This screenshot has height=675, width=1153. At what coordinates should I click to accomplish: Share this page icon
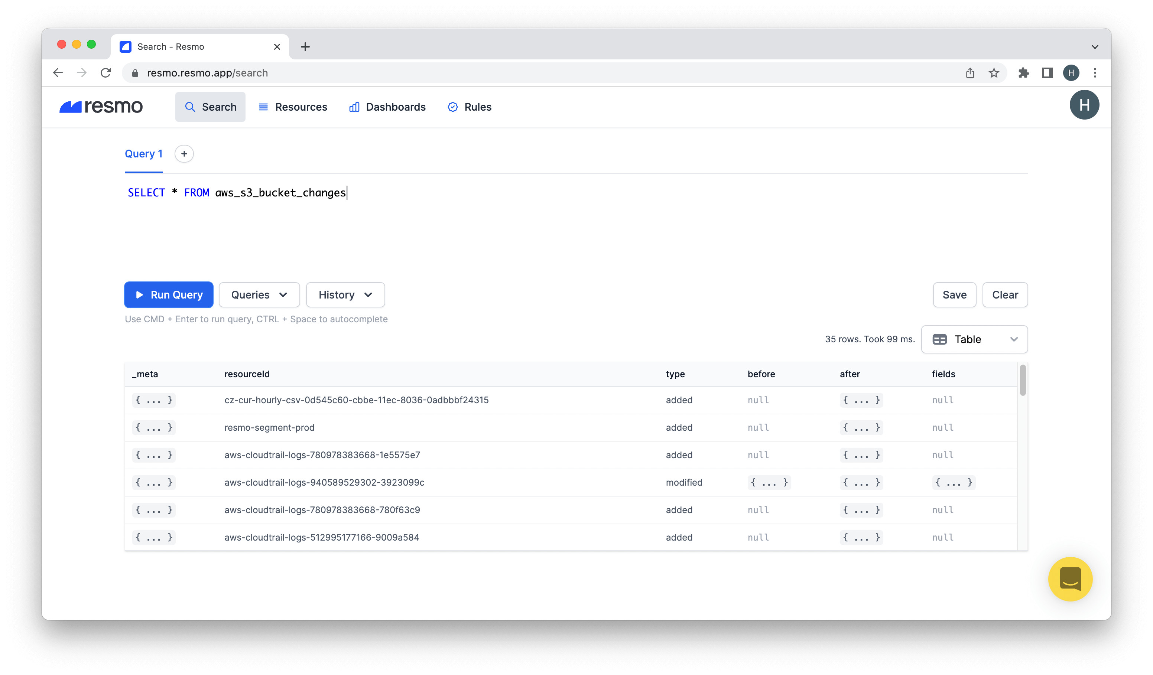pos(970,73)
